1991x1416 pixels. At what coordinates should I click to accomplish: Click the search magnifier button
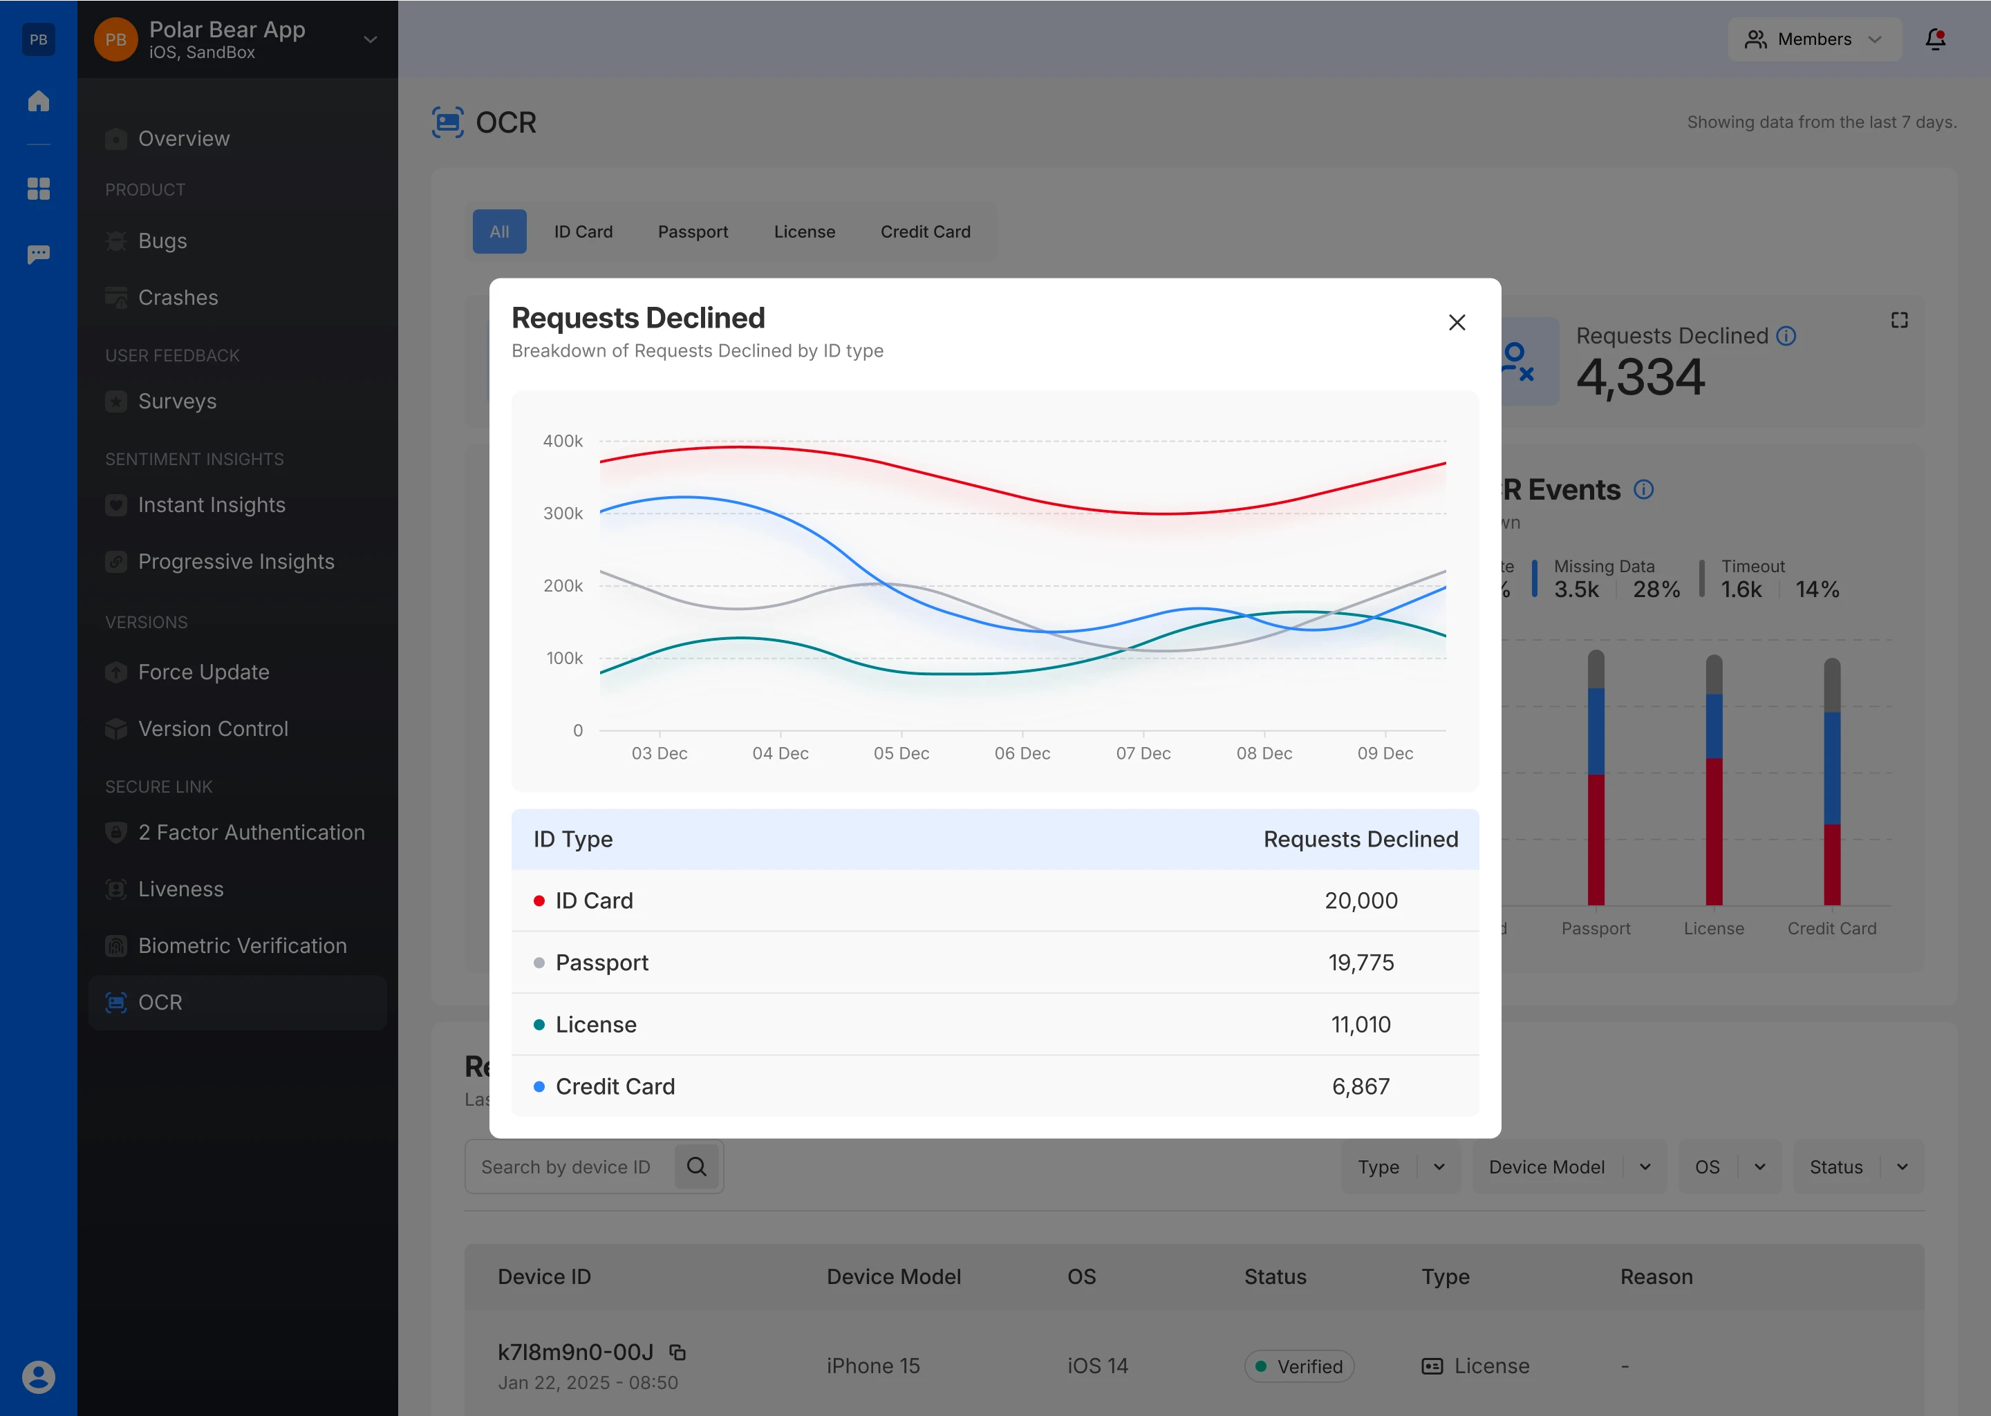(696, 1167)
